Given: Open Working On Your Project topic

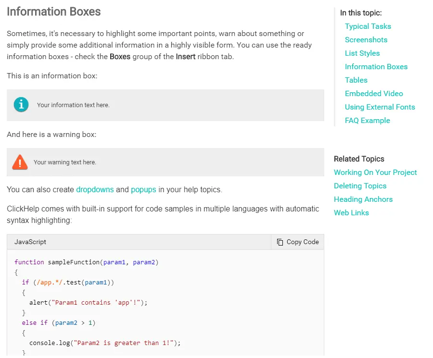Looking at the screenshot, I should (x=375, y=173).
